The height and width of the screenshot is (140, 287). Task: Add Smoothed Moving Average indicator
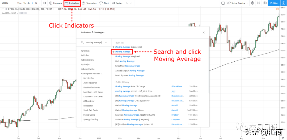click(x=128, y=66)
